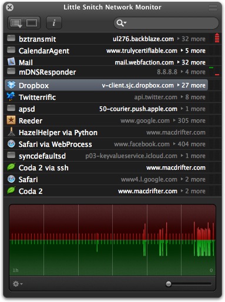
Task: Click the traffic graph zoom slider knob
Action: click(169, 284)
